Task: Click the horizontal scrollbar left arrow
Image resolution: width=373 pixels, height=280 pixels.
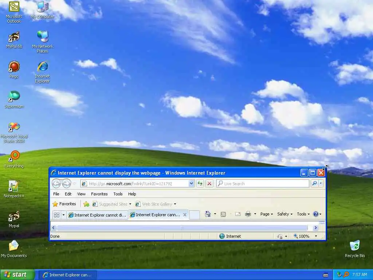Action: 54,228
